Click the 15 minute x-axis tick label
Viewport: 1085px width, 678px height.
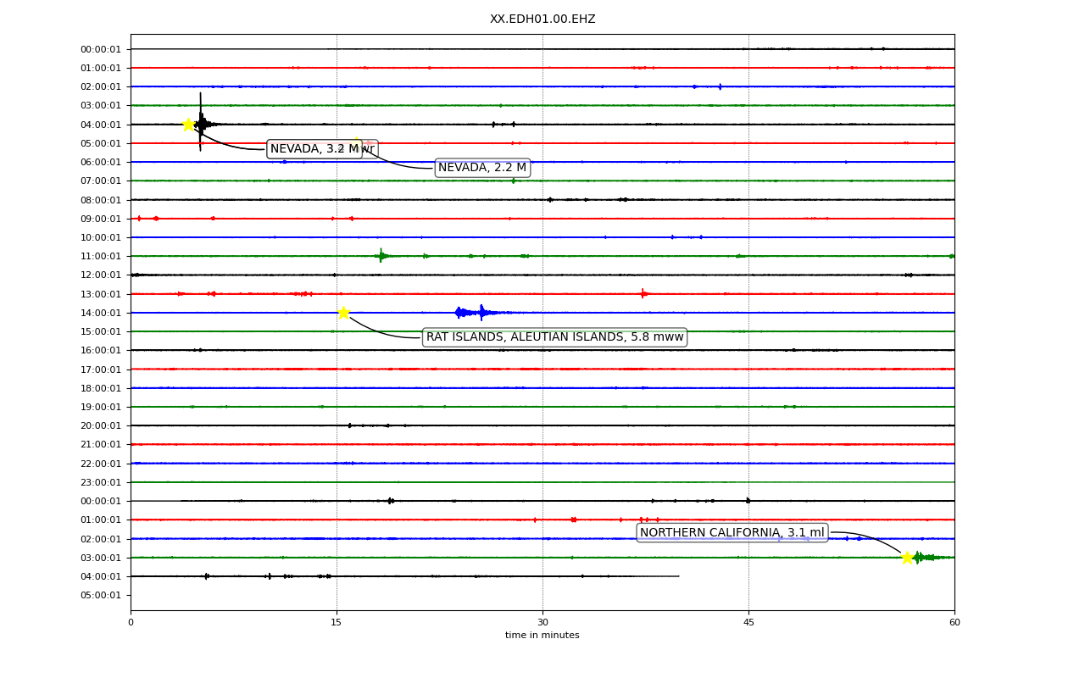click(337, 622)
